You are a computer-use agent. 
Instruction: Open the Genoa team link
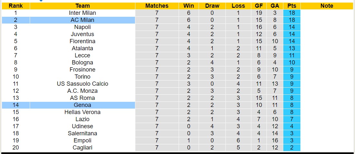[x=82, y=105]
